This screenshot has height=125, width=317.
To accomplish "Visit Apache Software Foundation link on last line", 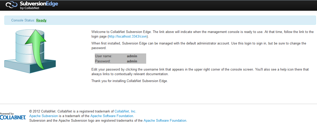I will point(165,120).
